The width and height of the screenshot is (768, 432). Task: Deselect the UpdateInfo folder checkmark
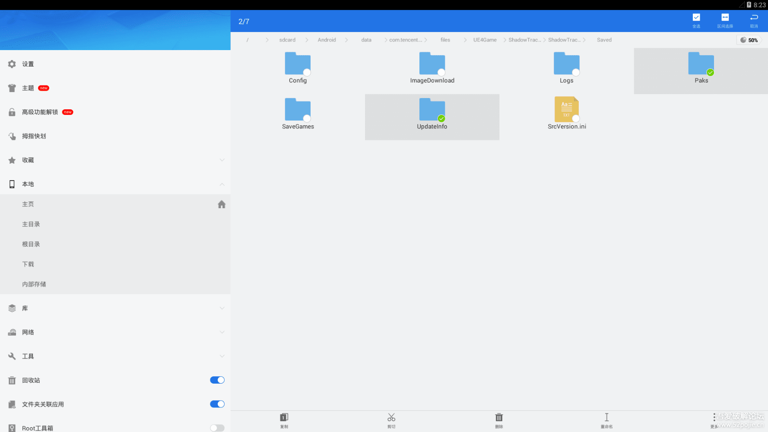pyautogui.click(x=441, y=118)
